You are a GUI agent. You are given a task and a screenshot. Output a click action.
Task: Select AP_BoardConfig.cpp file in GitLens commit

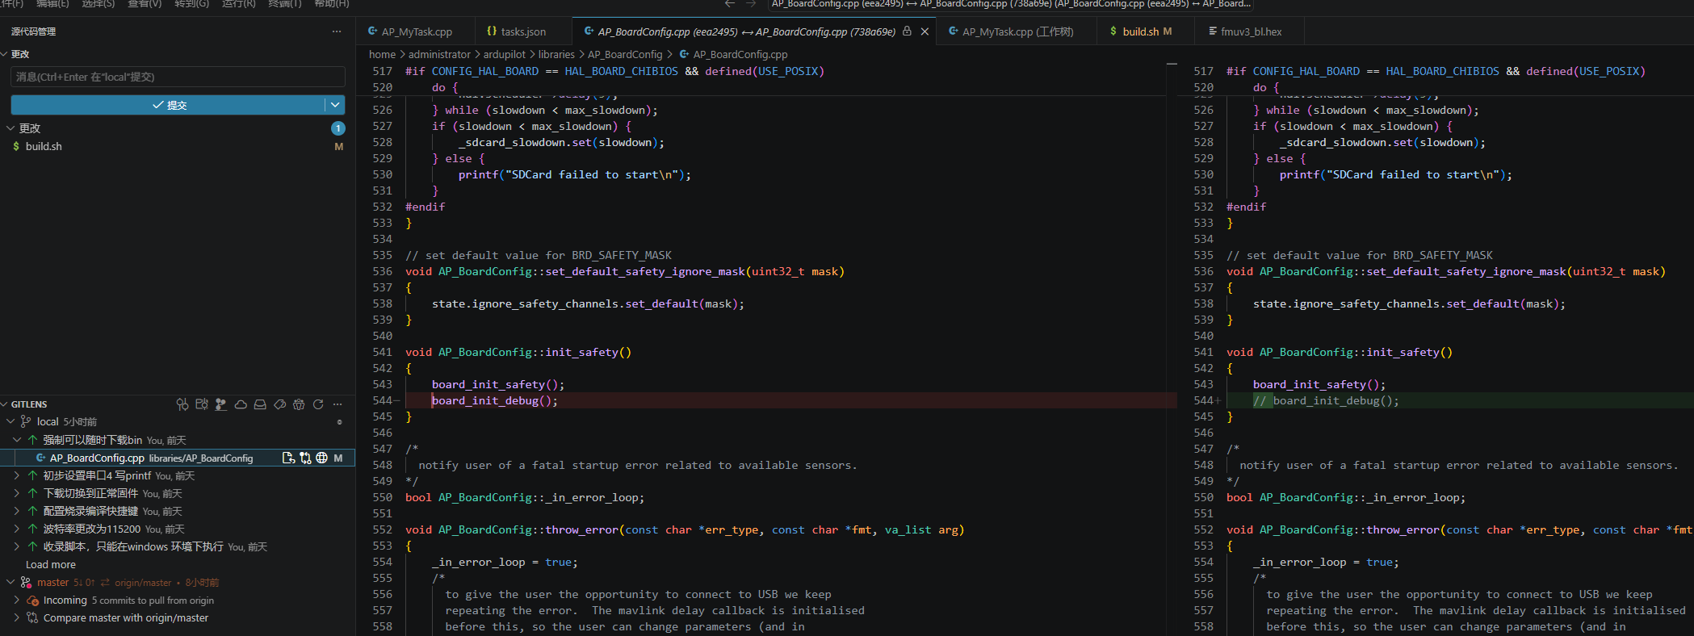click(178, 458)
